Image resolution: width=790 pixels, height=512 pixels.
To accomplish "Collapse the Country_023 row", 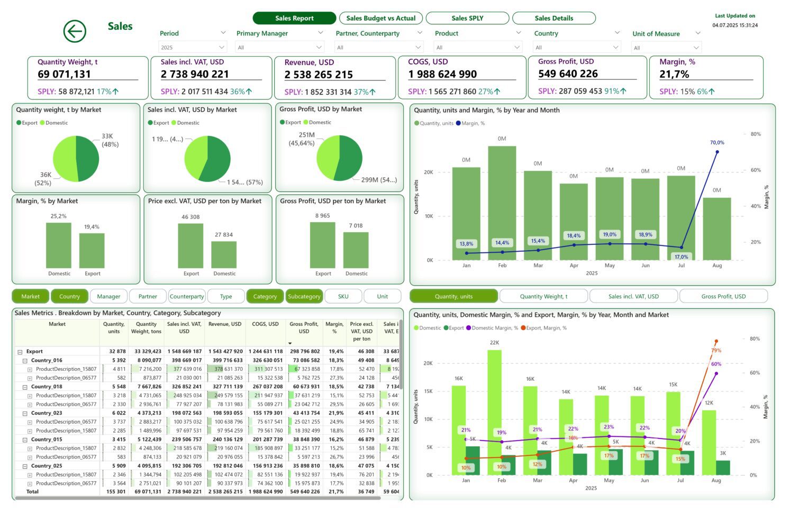I will tap(25, 414).
